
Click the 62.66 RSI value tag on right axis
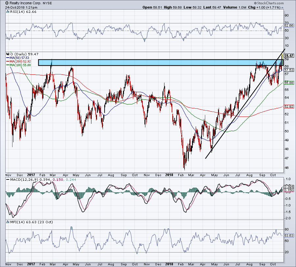tap(289, 25)
